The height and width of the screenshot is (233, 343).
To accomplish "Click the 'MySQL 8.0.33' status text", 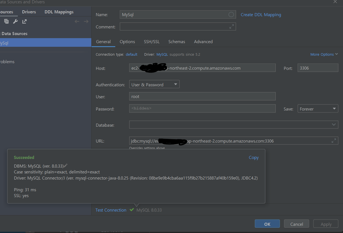I will coord(149,210).
